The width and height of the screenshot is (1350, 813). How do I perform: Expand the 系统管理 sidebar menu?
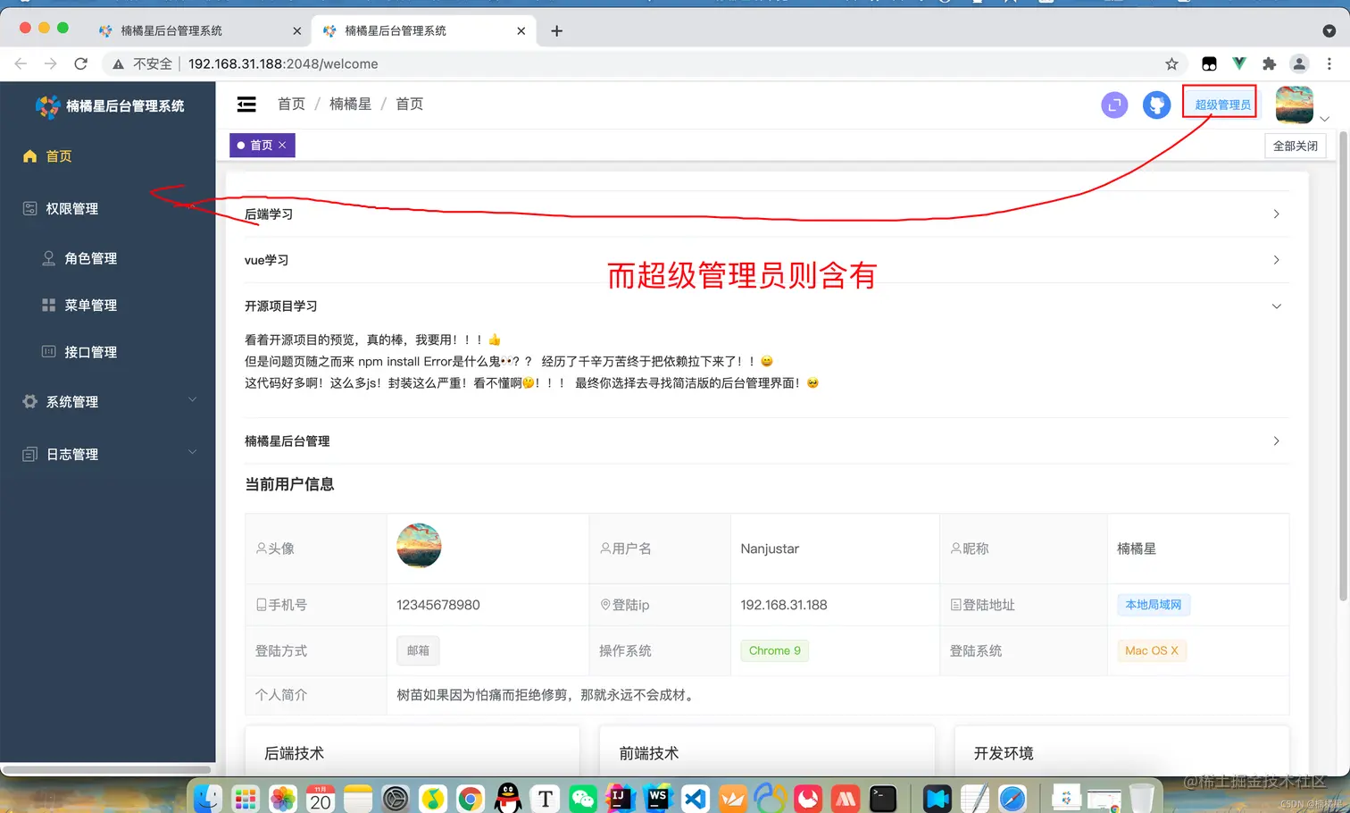coord(193,401)
